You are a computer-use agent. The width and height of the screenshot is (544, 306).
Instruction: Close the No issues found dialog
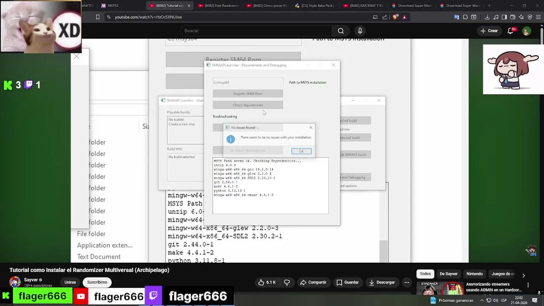coord(311,127)
